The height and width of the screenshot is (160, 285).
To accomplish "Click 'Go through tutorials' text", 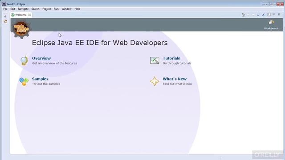I will pos(177,63).
